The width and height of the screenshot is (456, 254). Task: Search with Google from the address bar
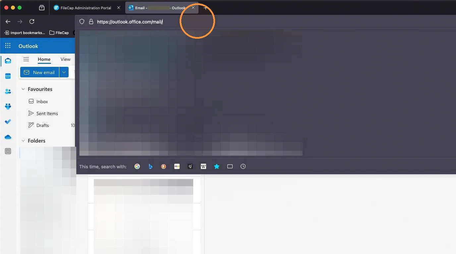click(137, 166)
